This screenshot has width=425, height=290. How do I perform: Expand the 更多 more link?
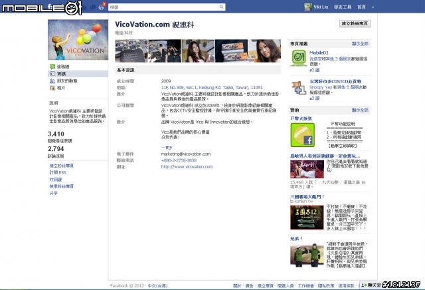point(167,148)
